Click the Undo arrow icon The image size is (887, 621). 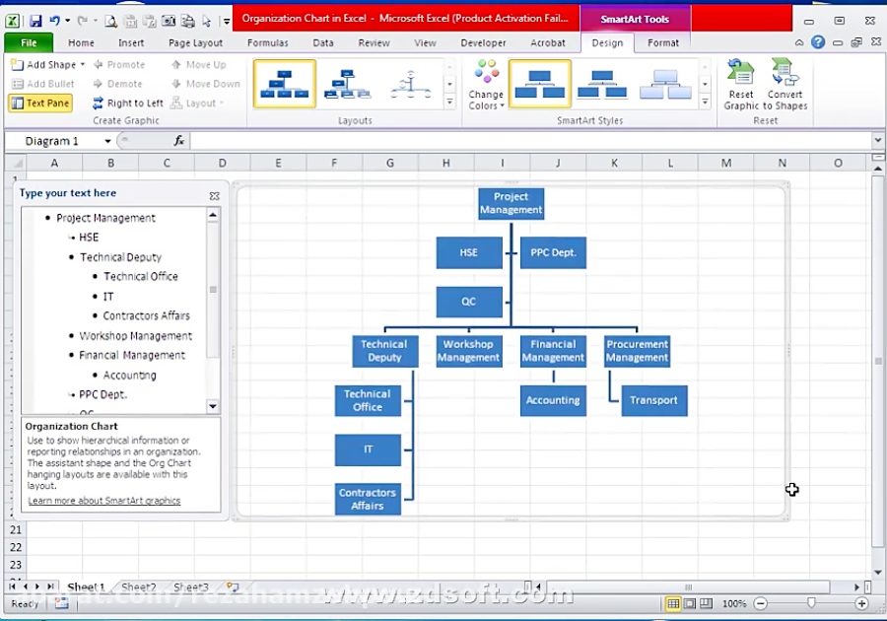(55, 21)
